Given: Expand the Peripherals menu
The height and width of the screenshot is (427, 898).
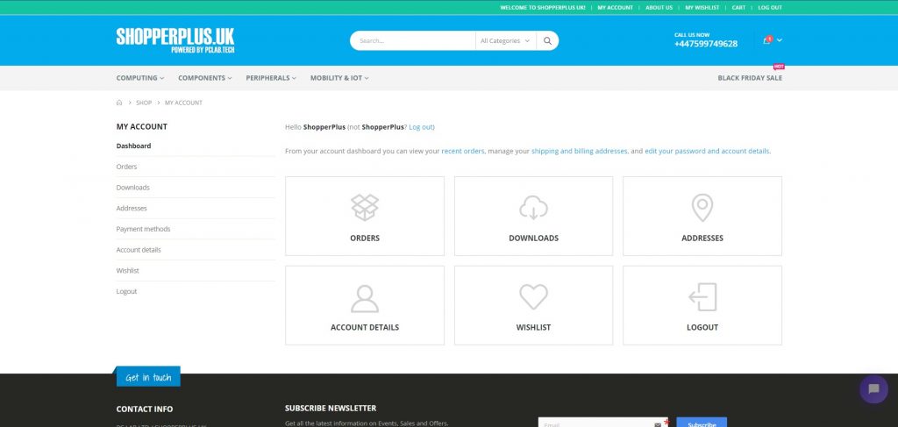Looking at the screenshot, I should [271, 78].
